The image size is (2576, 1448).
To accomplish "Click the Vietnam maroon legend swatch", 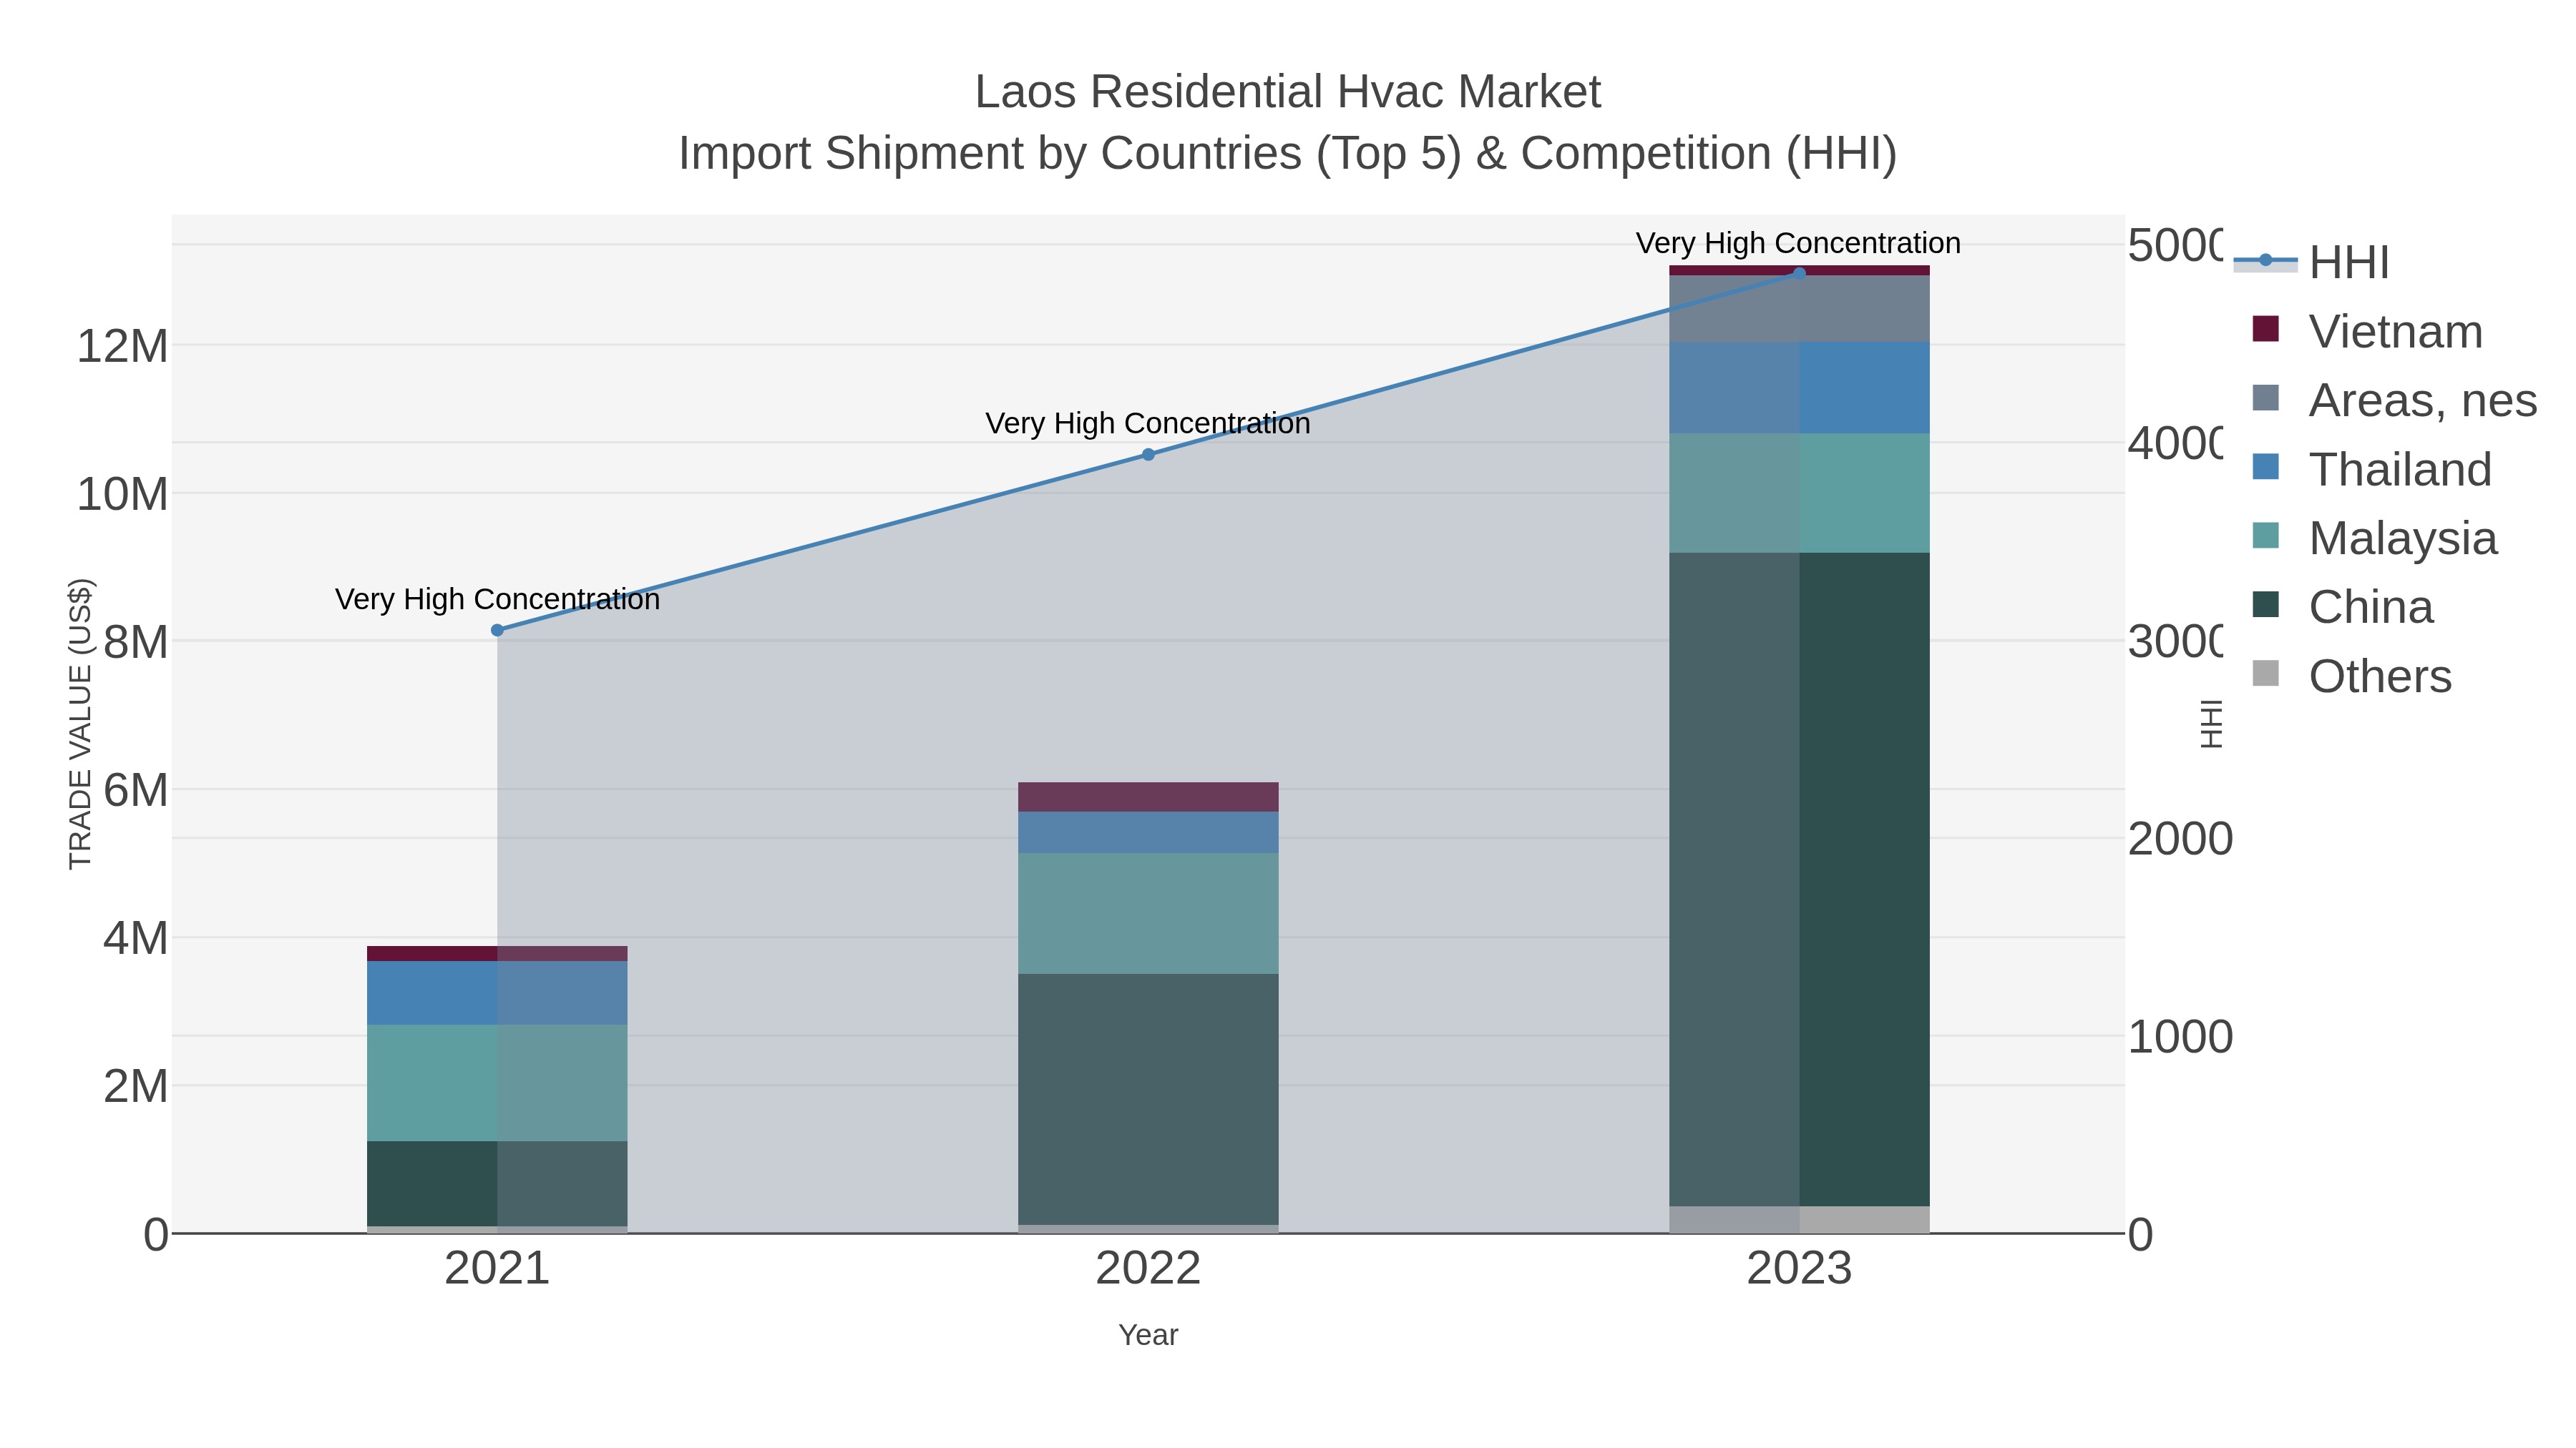I will click(x=2265, y=329).
